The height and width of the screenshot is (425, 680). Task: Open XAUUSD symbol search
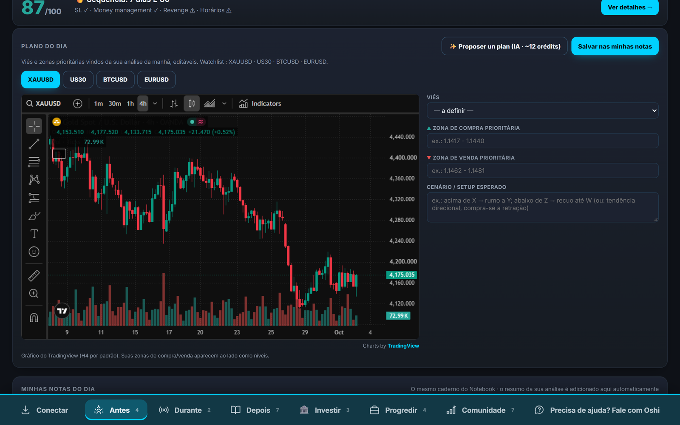click(44, 104)
